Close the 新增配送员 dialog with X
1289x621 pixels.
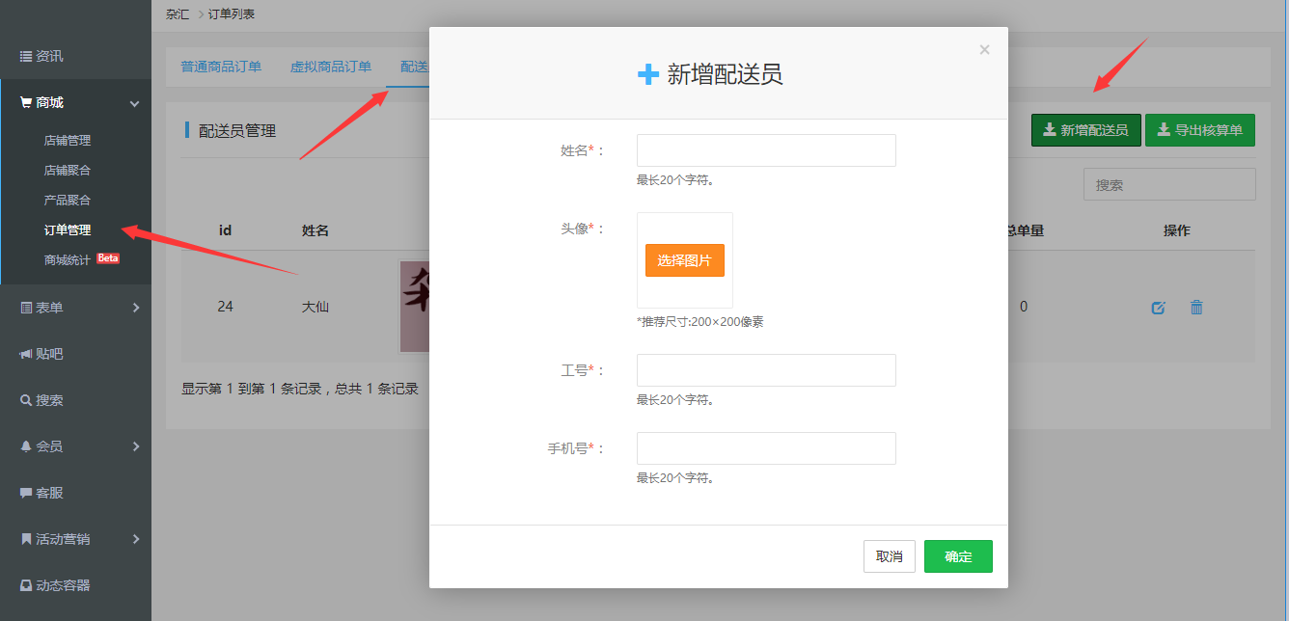point(984,50)
